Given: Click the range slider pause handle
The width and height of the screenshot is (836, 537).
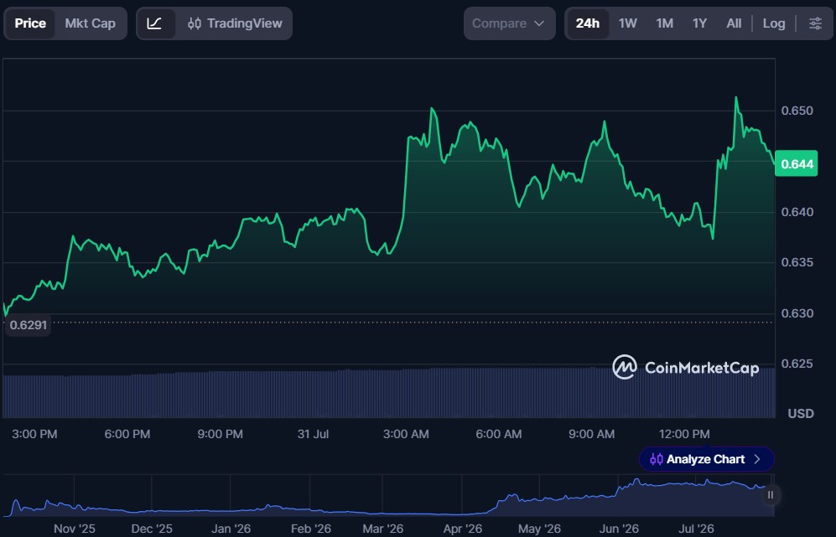Looking at the screenshot, I should tap(770, 495).
